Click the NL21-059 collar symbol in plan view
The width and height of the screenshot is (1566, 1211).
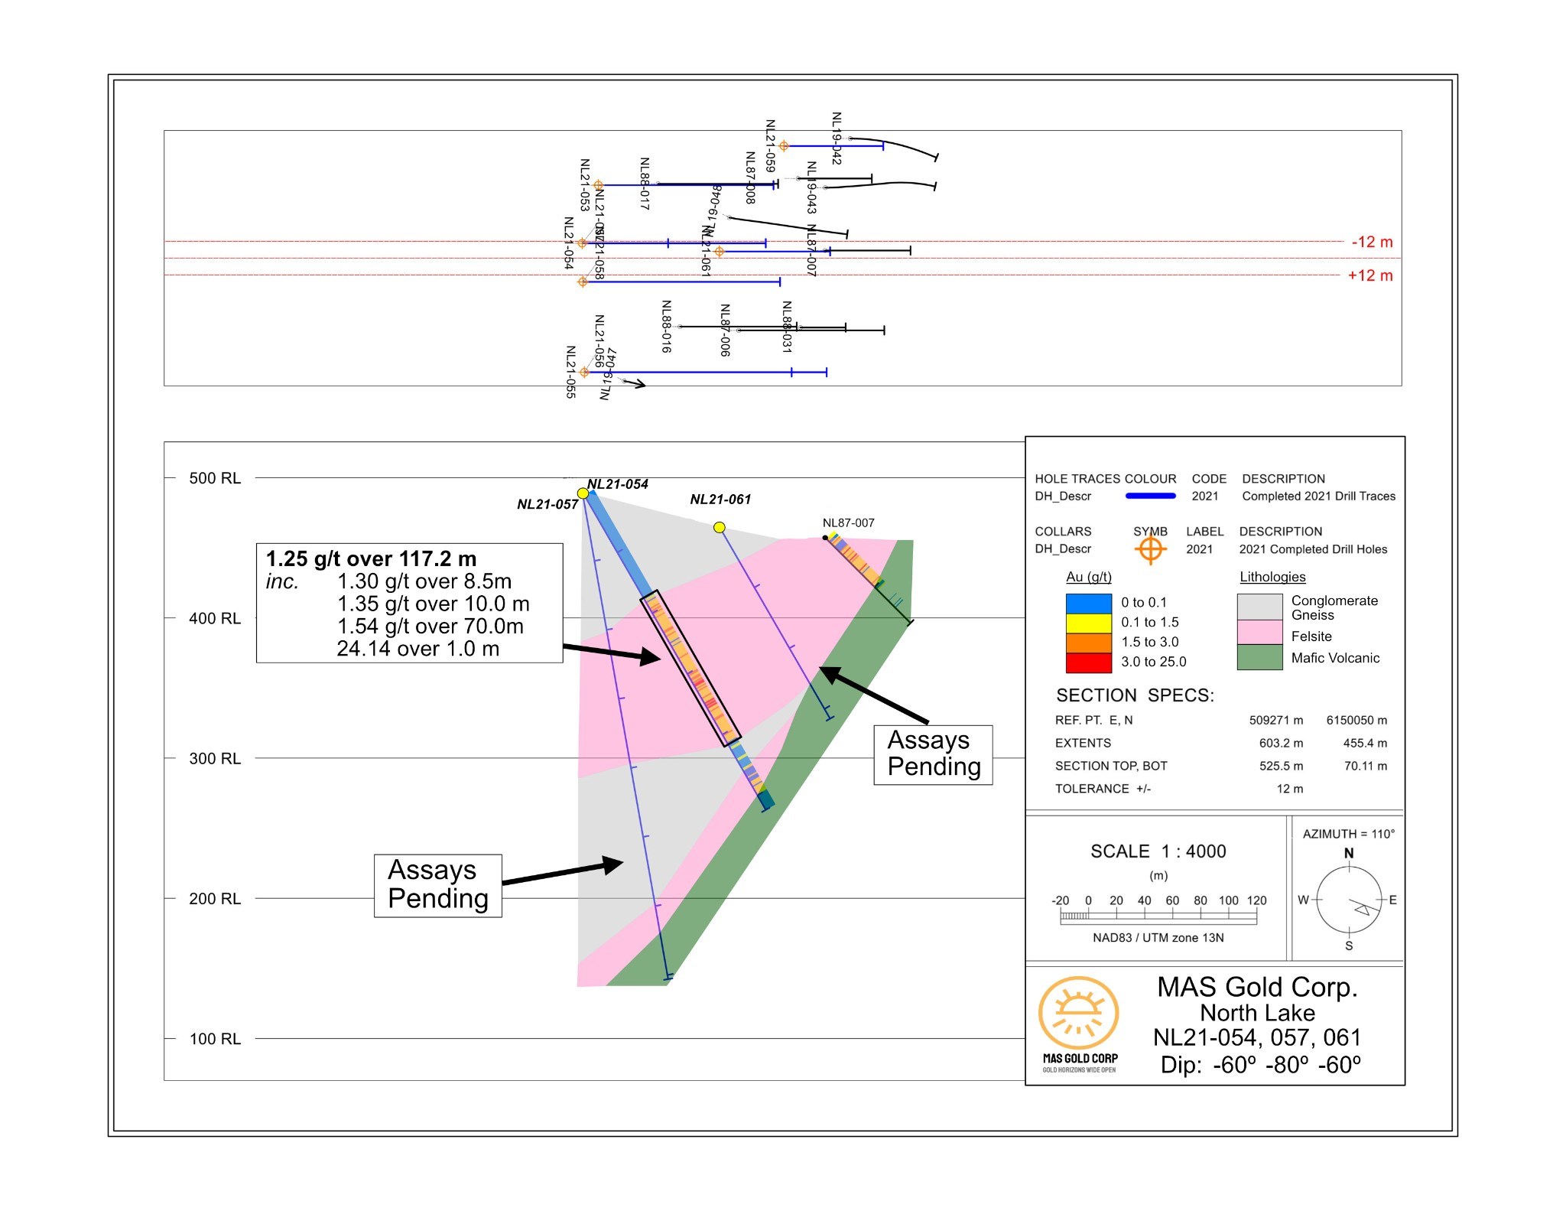click(784, 145)
